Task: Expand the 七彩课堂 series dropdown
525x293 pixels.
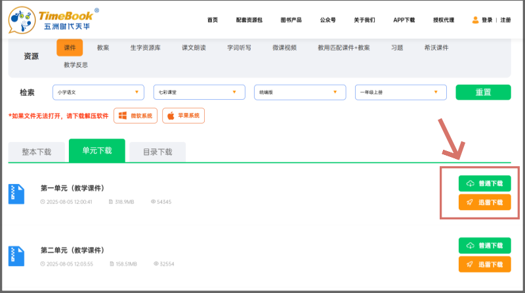Action: click(199, 93)
